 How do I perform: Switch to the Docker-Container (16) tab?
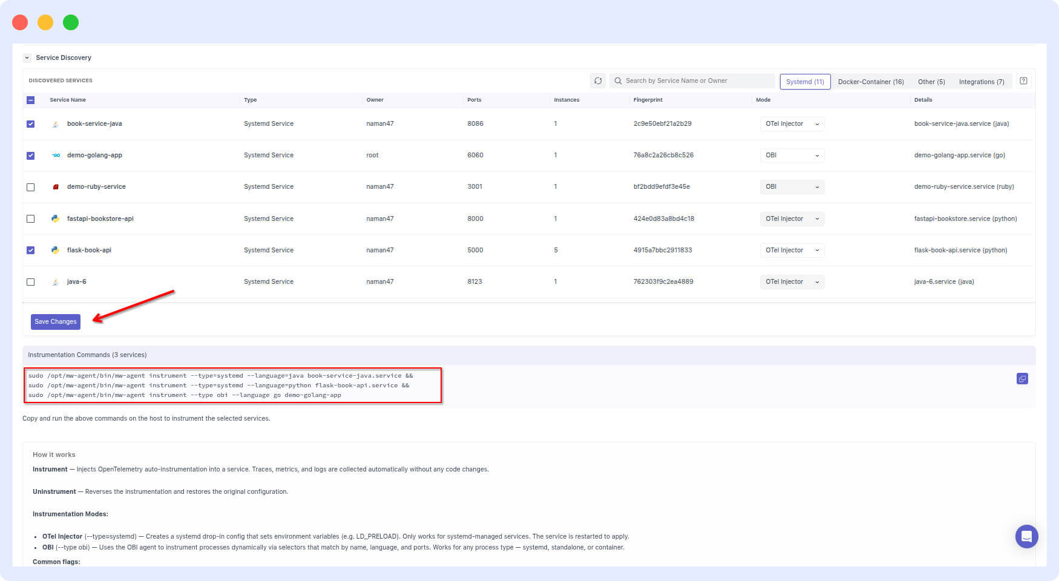(871, 82)
